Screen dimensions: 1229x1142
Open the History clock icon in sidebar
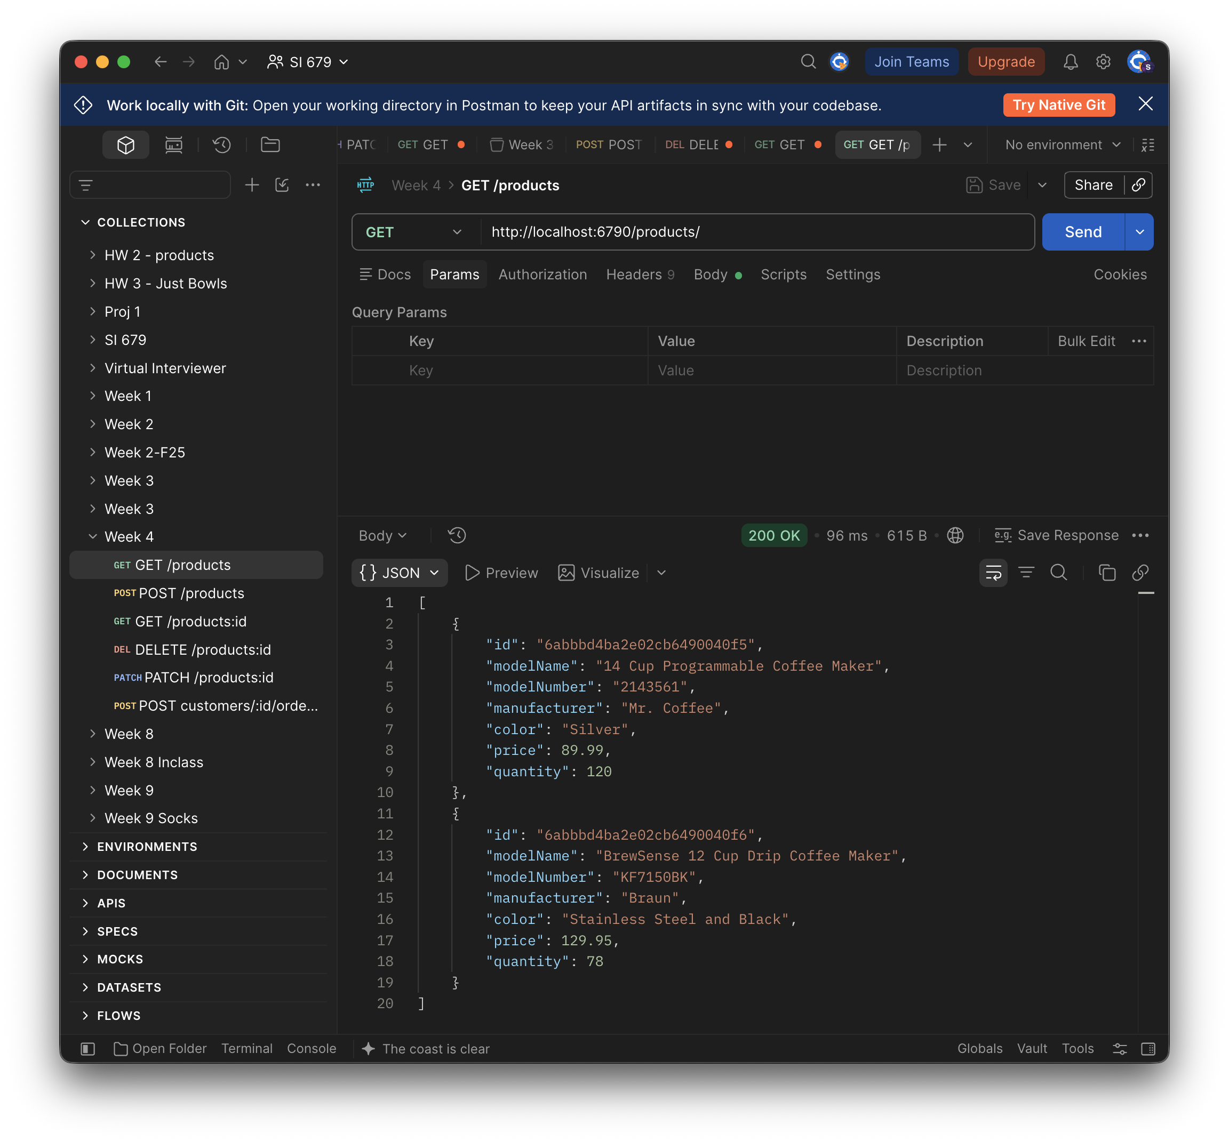221,144
